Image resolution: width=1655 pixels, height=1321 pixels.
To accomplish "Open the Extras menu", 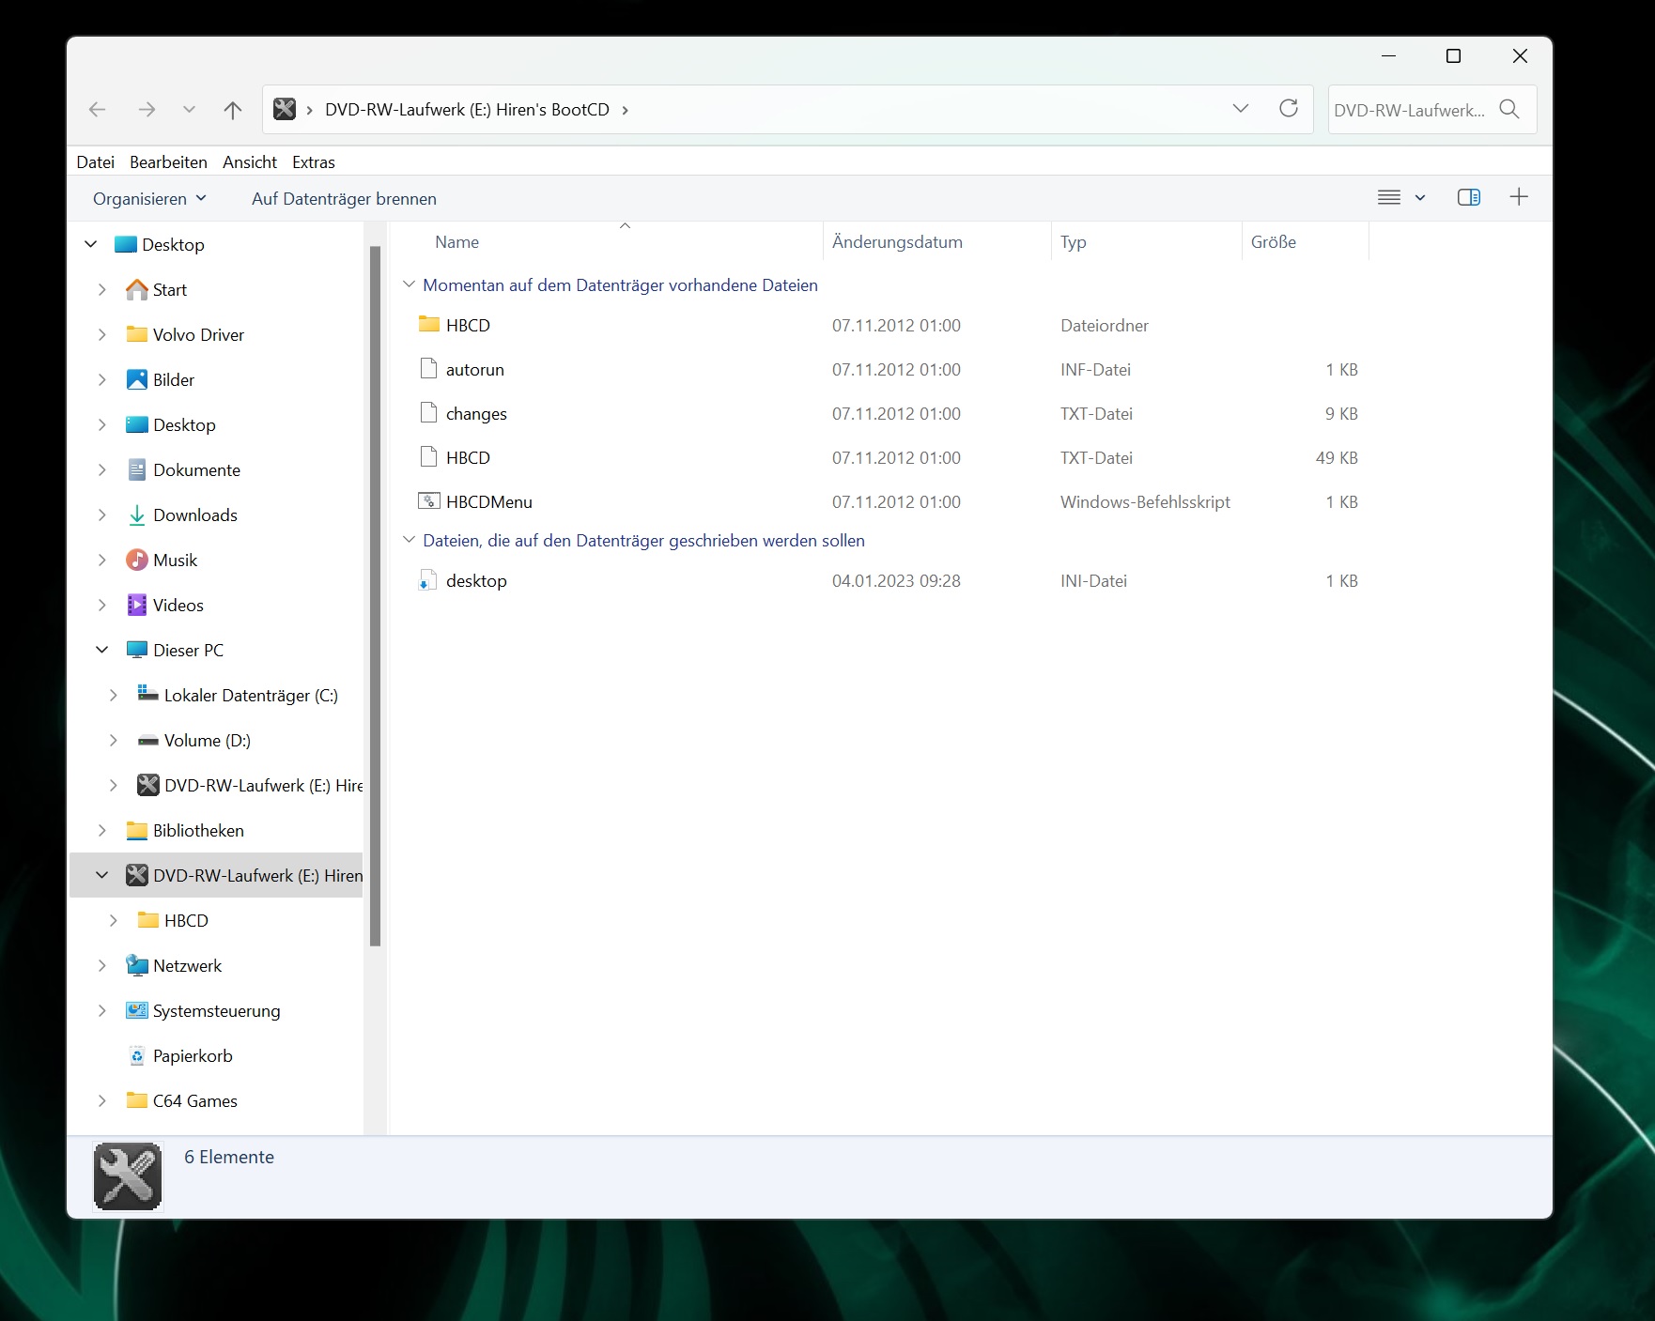I will pos(314,162).
